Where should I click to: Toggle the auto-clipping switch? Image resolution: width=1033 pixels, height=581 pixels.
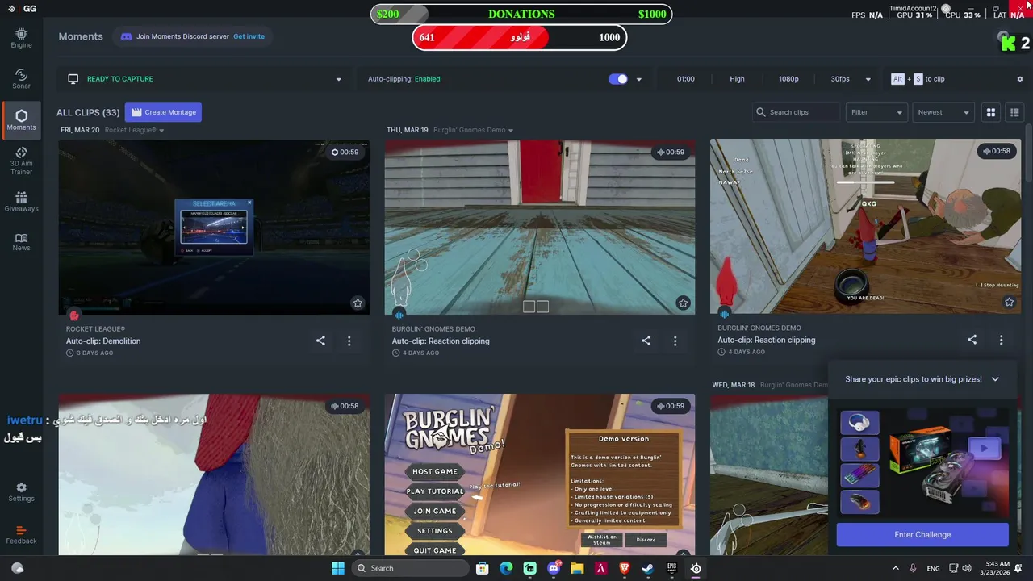[617, 79]
